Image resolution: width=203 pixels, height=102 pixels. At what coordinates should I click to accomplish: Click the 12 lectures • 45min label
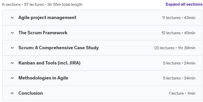tap(178, 33)
